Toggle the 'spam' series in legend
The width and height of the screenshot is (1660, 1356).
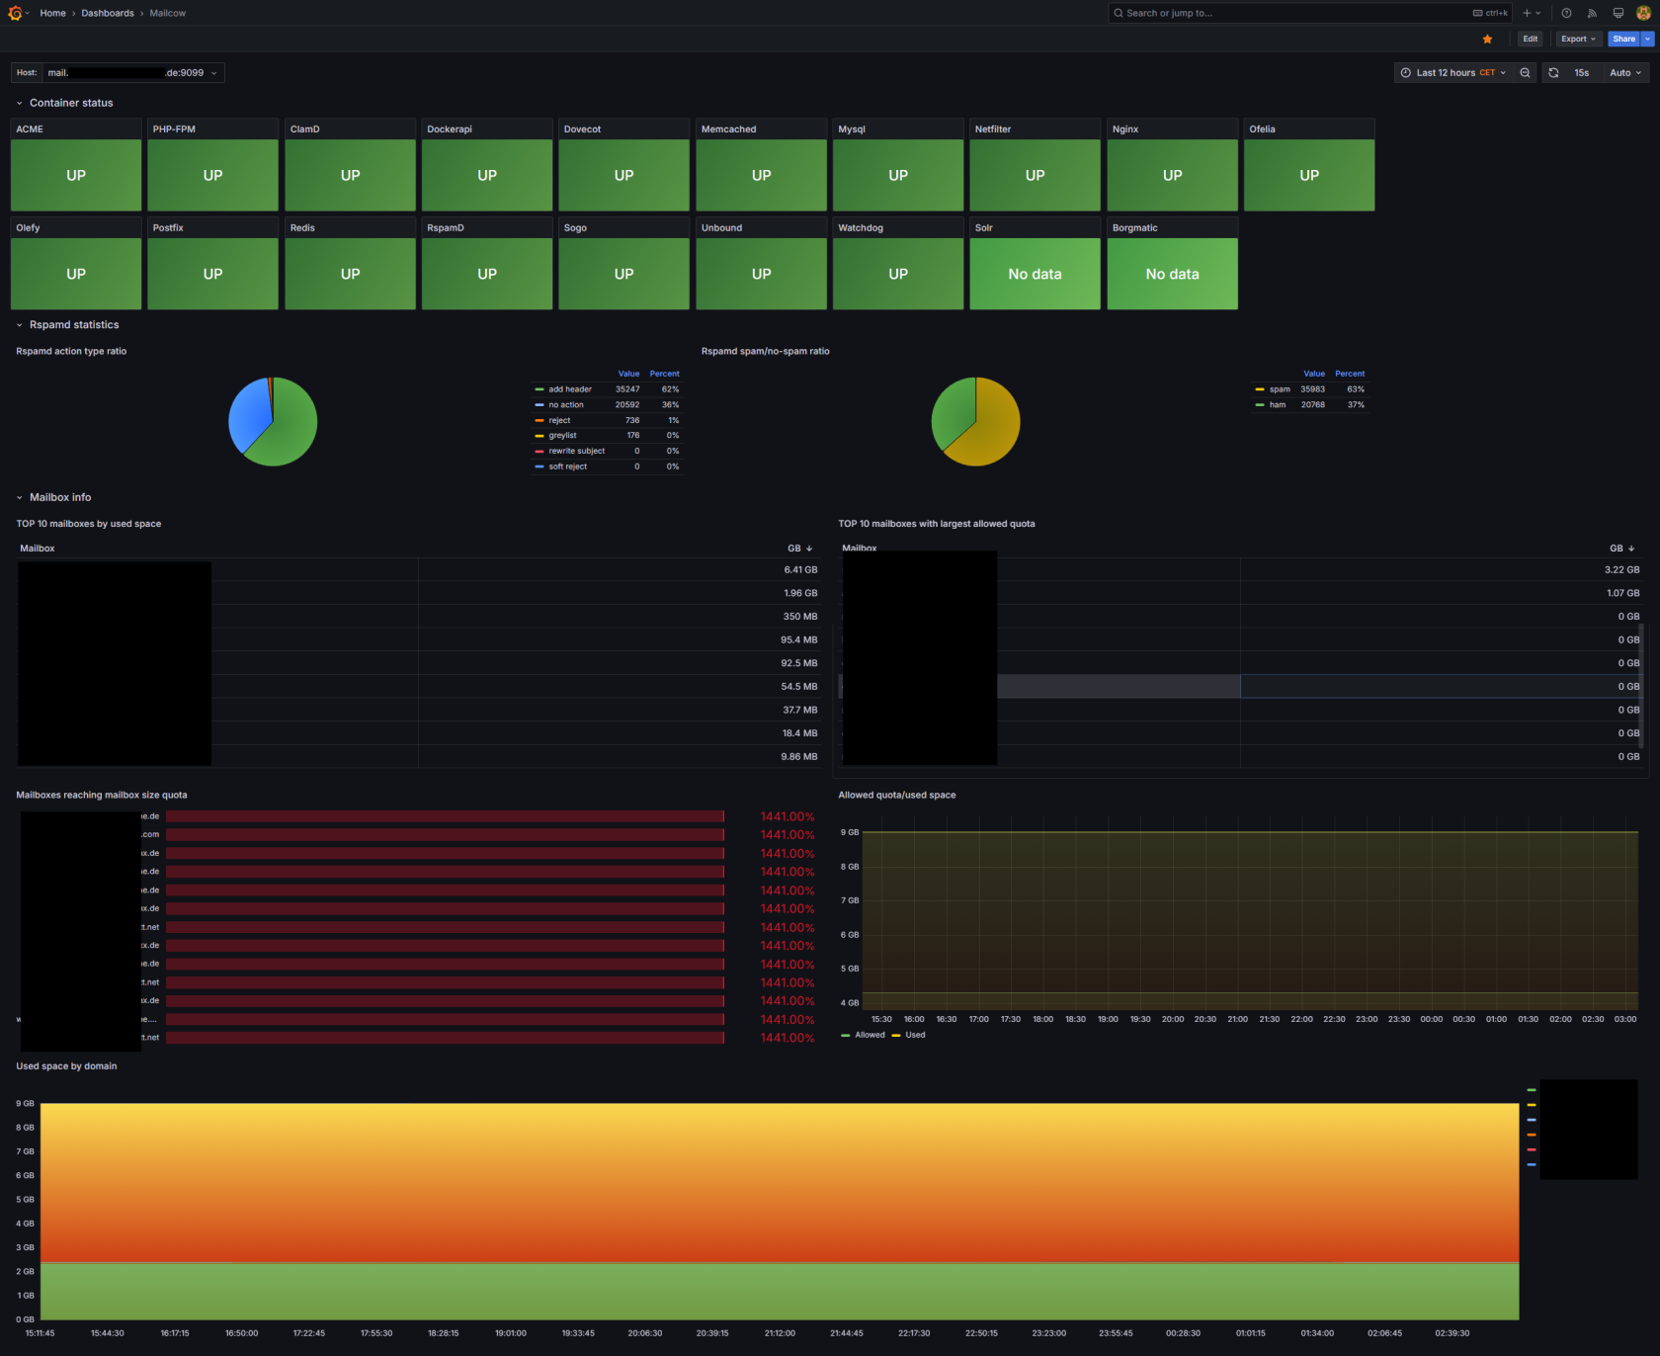pyautogui.click(x=1280, y=389)
